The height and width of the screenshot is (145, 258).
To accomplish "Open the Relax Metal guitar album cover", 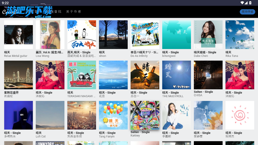I will click(19, 35).
